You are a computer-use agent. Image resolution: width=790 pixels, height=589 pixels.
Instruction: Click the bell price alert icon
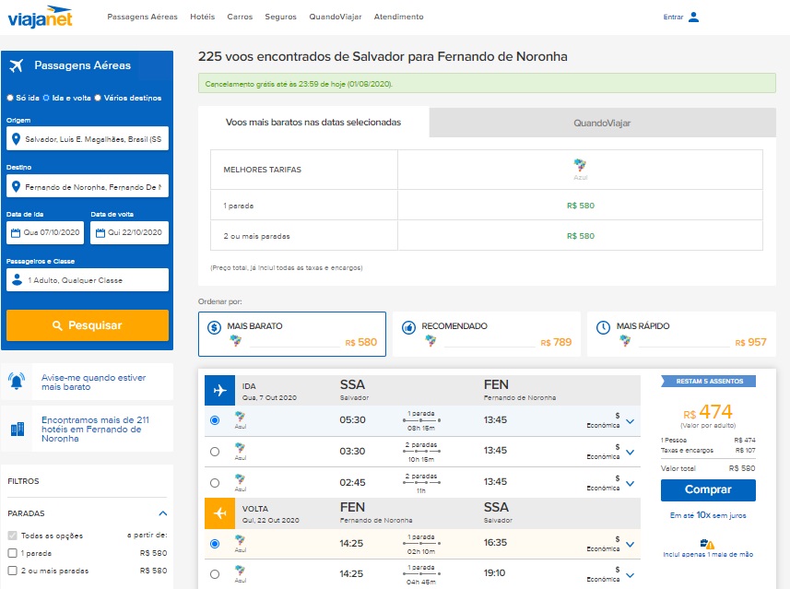[17, 382]
